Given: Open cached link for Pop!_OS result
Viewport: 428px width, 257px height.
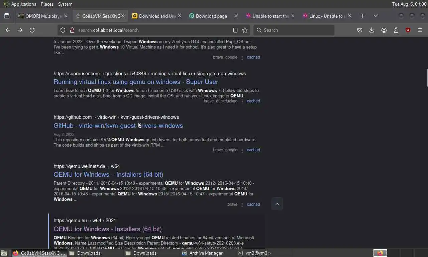Looking at the screenshot, I should coord(253,57).
